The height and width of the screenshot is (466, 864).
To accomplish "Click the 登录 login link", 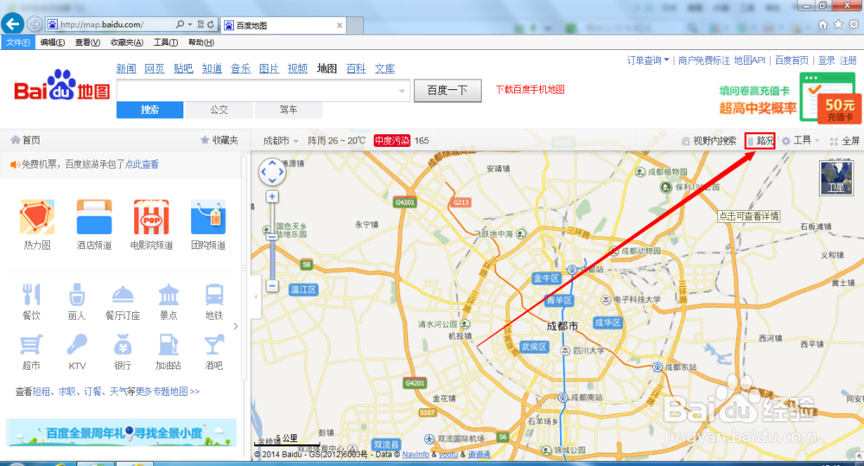I will 825,61.
